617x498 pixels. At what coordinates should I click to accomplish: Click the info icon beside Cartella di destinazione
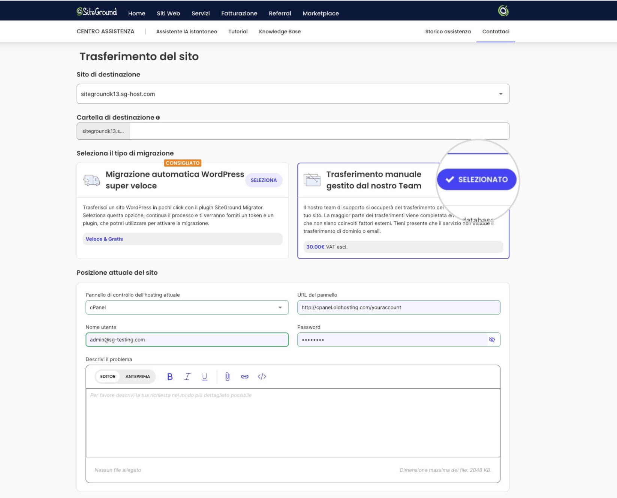(158, 118)
